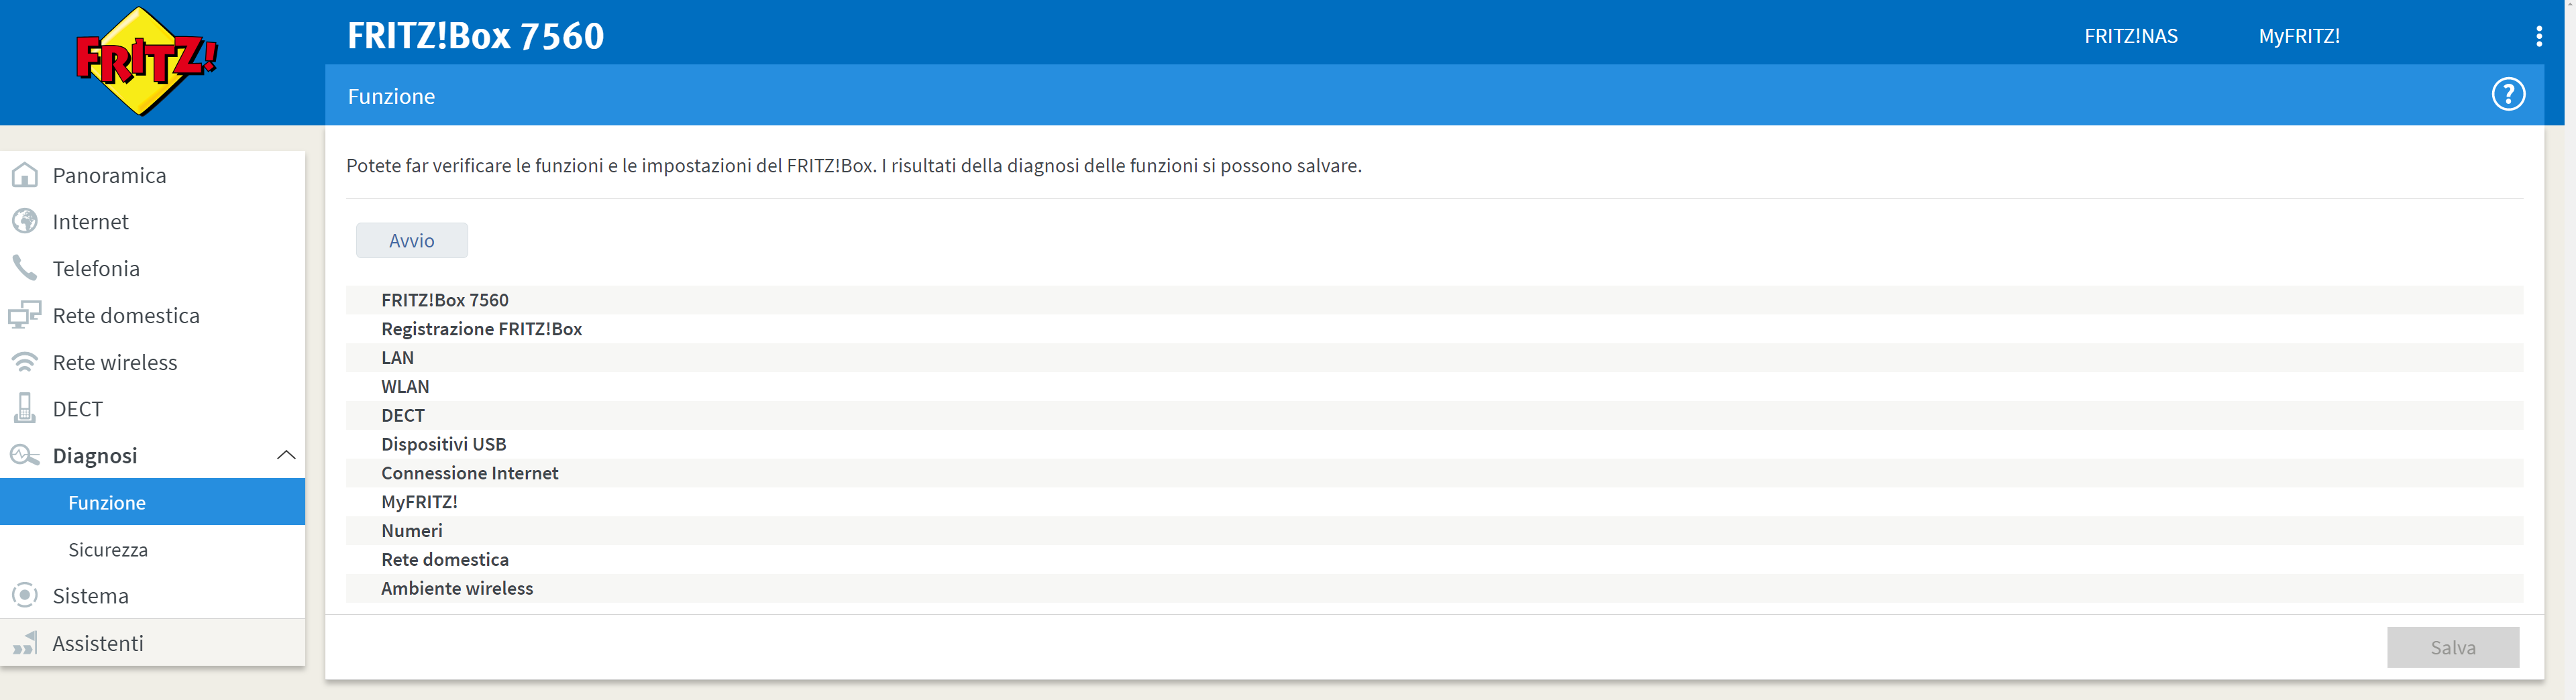Open the MyFRITZ! header link
This screenshot has width=2576, height=700.
click(2298, 37)
